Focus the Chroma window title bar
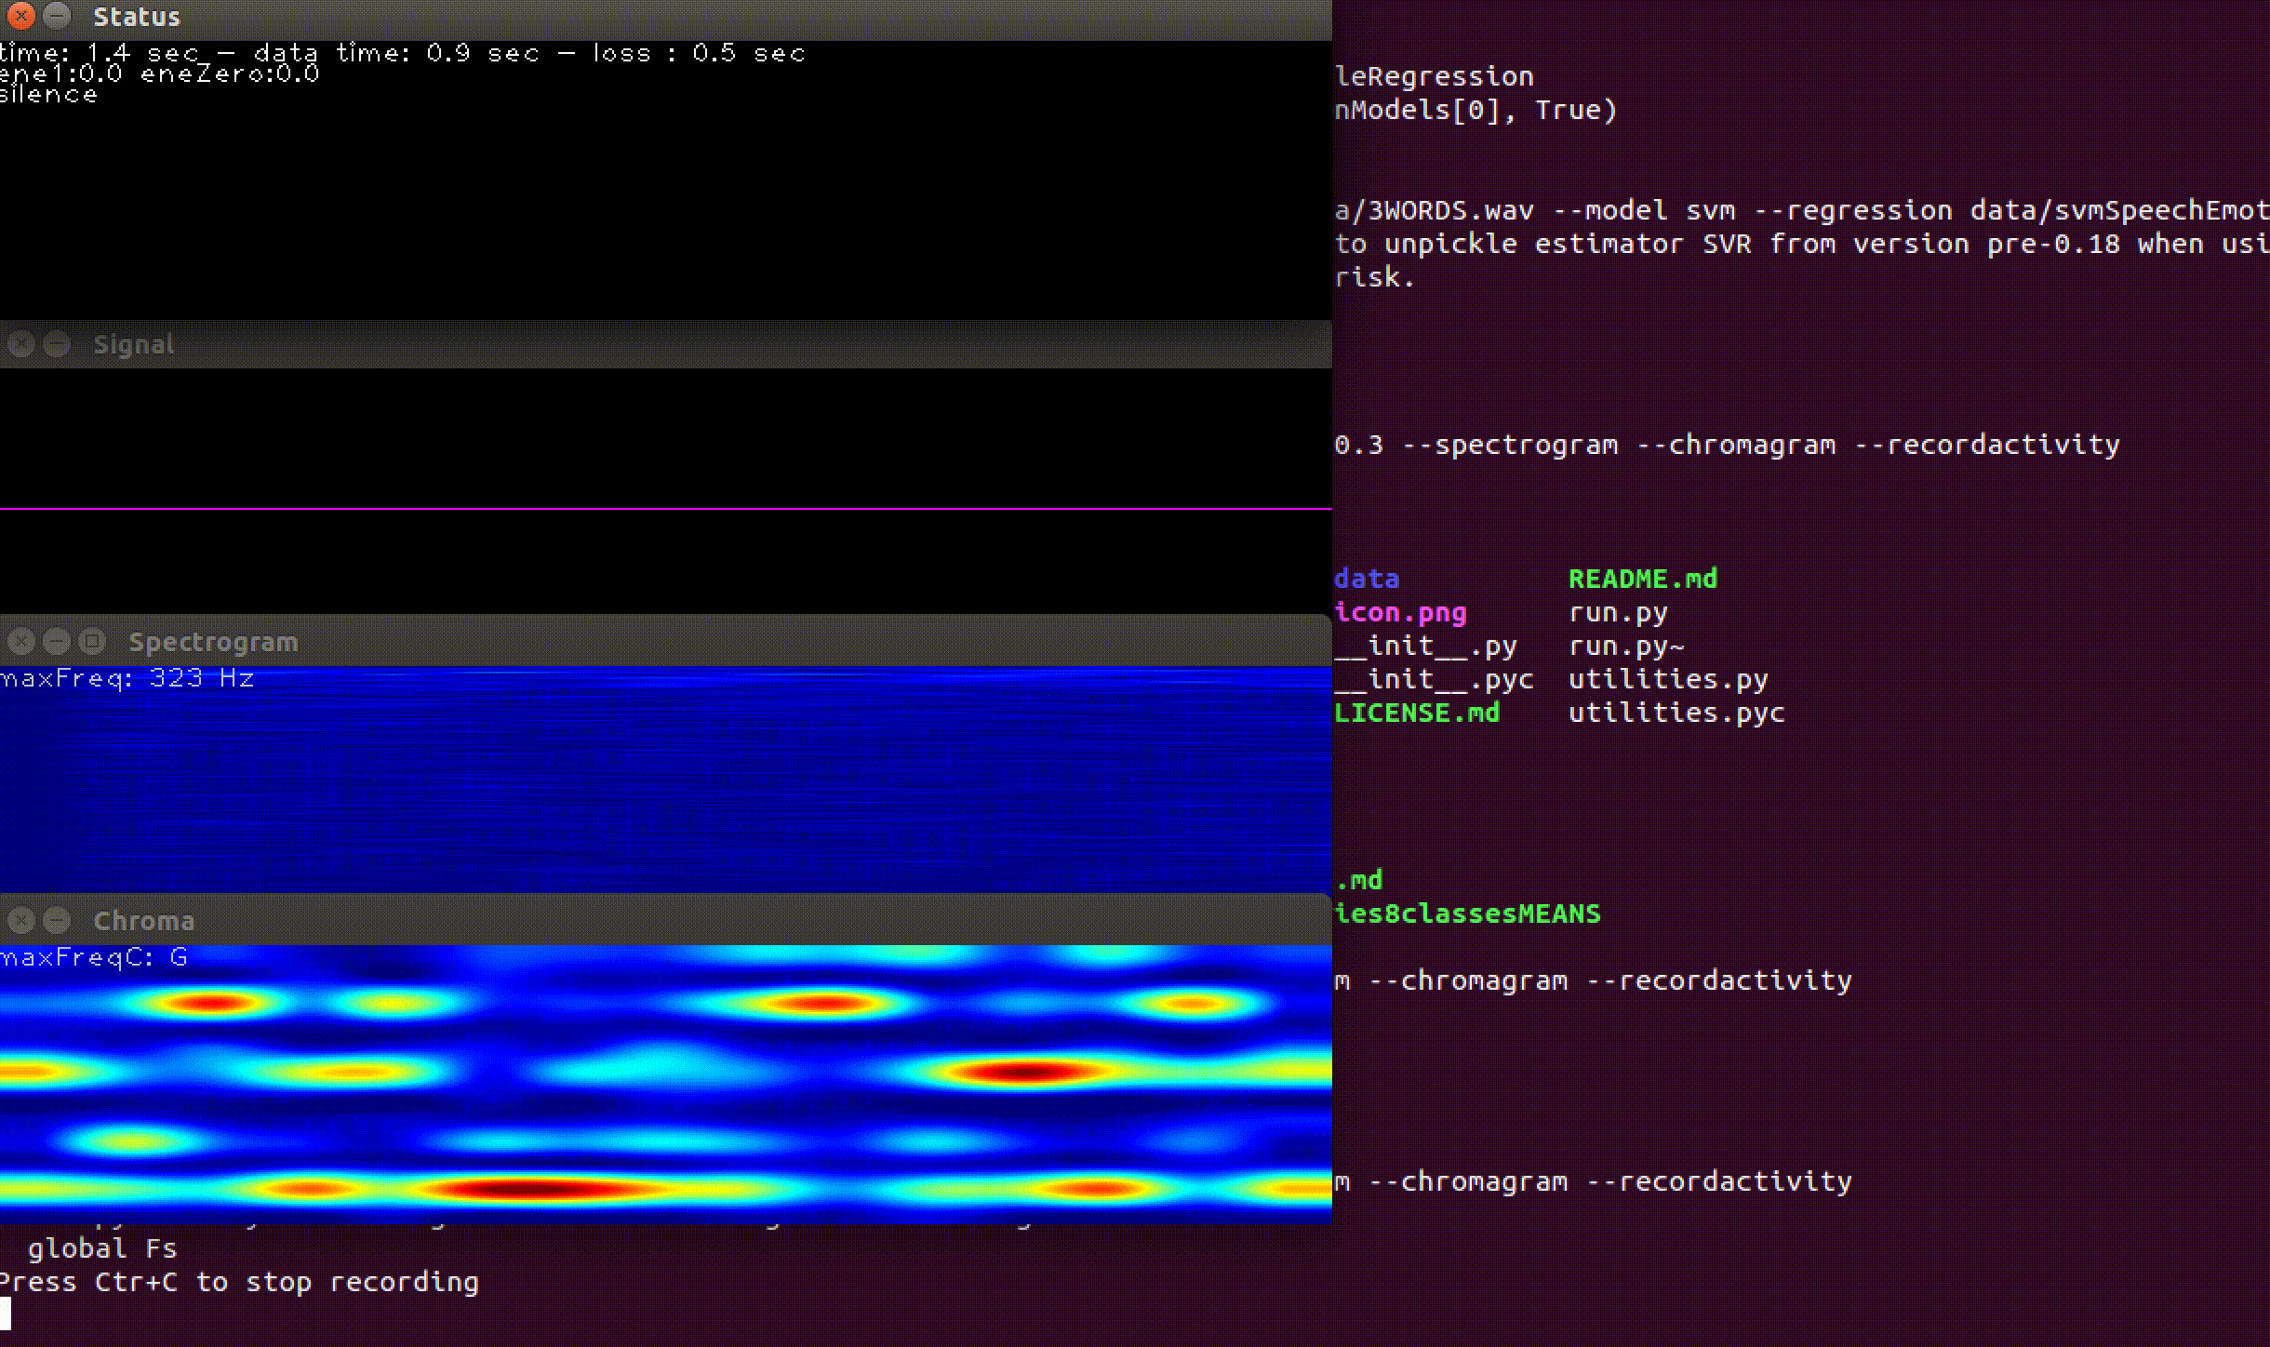This screenshot has height=1347, width=2270. point(666,920)
